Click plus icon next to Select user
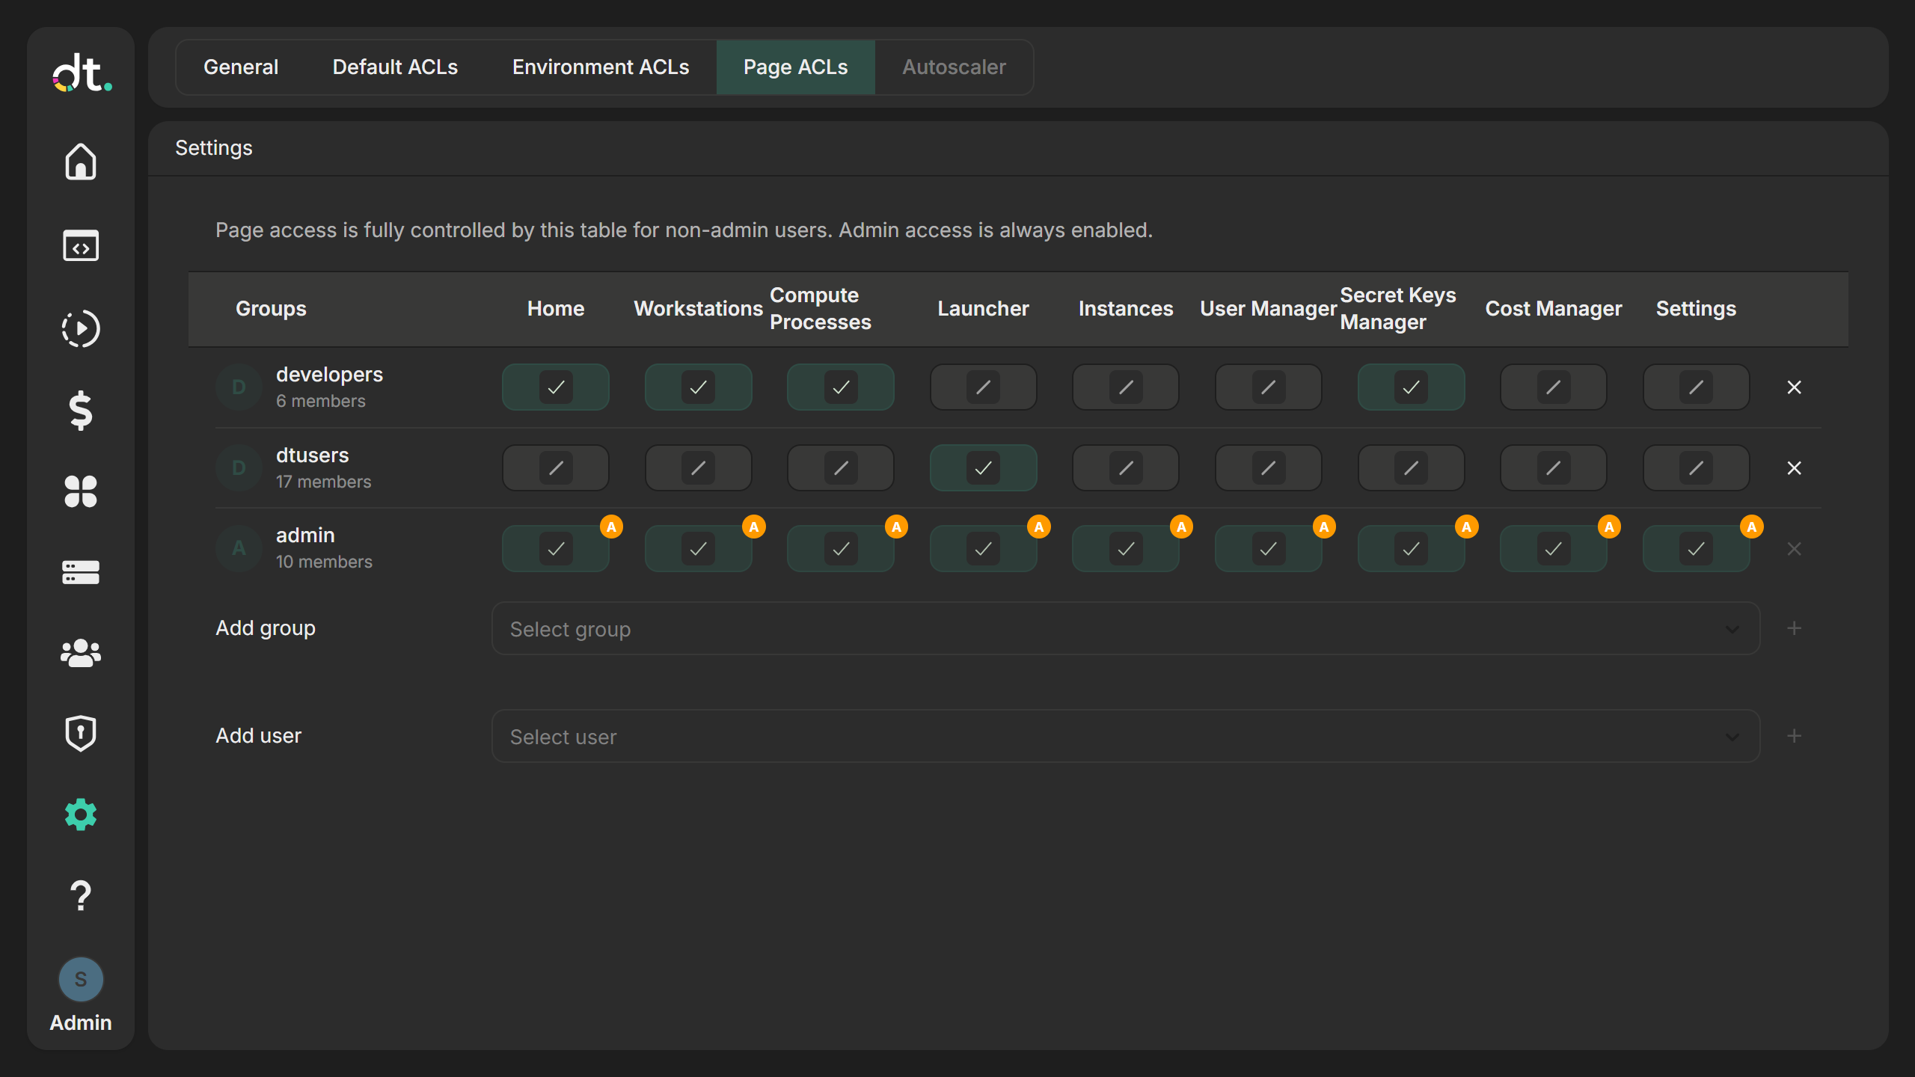This screenshot has height=1077, width=1915. point(1794,736)
